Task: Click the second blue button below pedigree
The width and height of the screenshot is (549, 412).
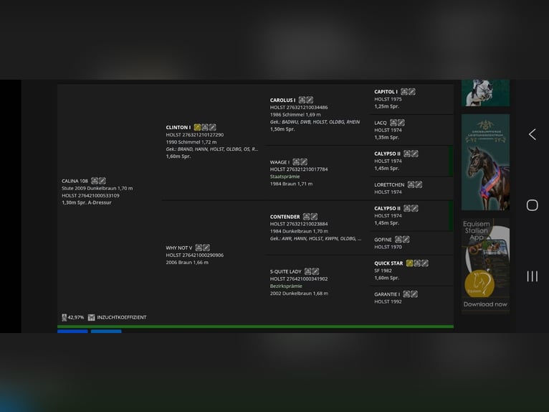Action: 106,332
